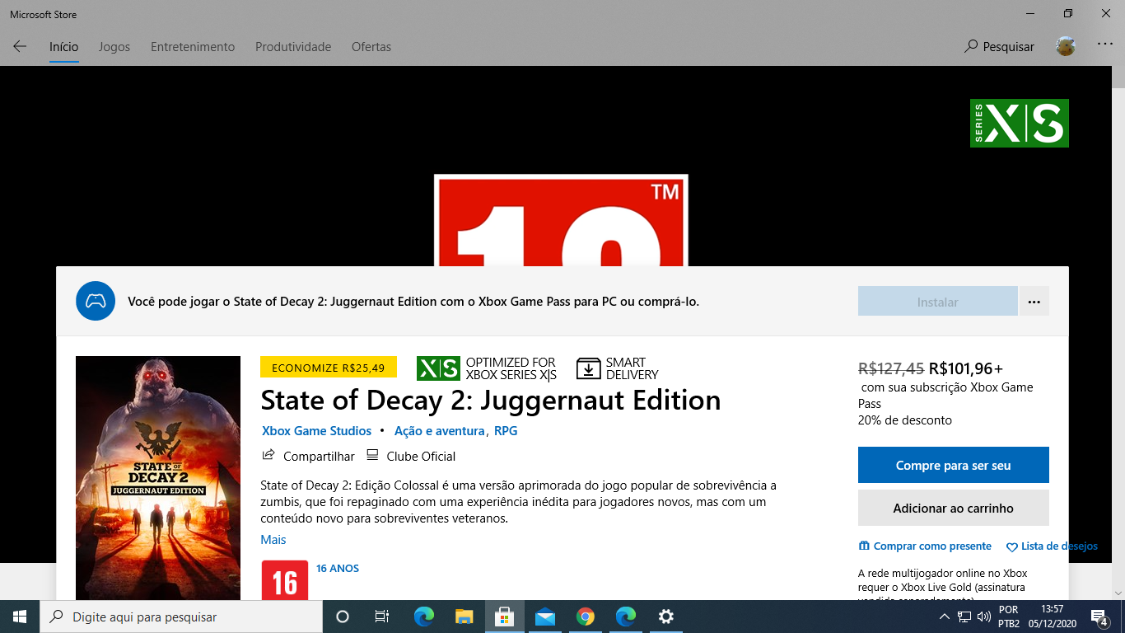Open the 16 ANOS rating link
The height and width of the screenshot is (633, 1125).
(338, 569)
